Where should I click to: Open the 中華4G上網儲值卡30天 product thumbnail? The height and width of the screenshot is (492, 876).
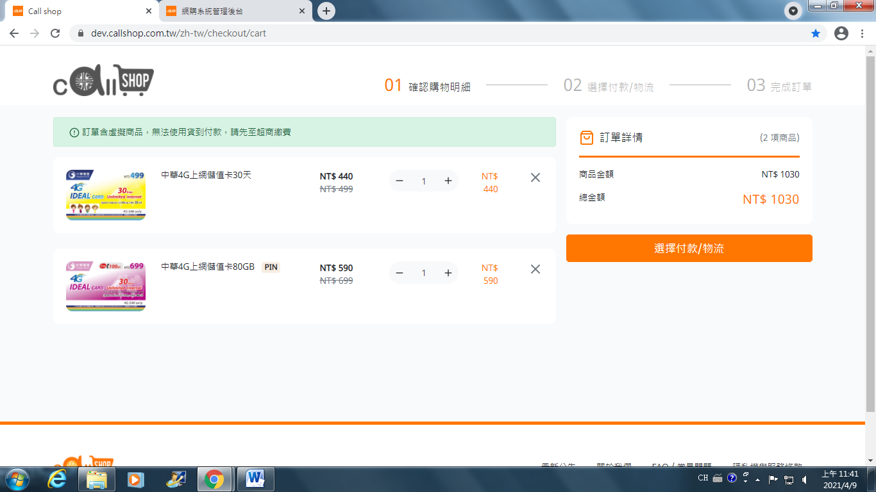click(x=106, y=195)
